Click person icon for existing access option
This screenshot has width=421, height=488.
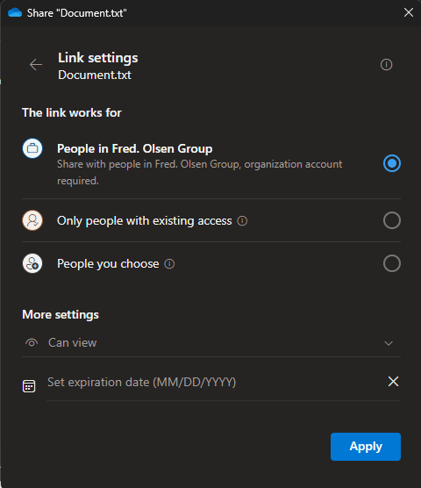[x=32, y=220]
